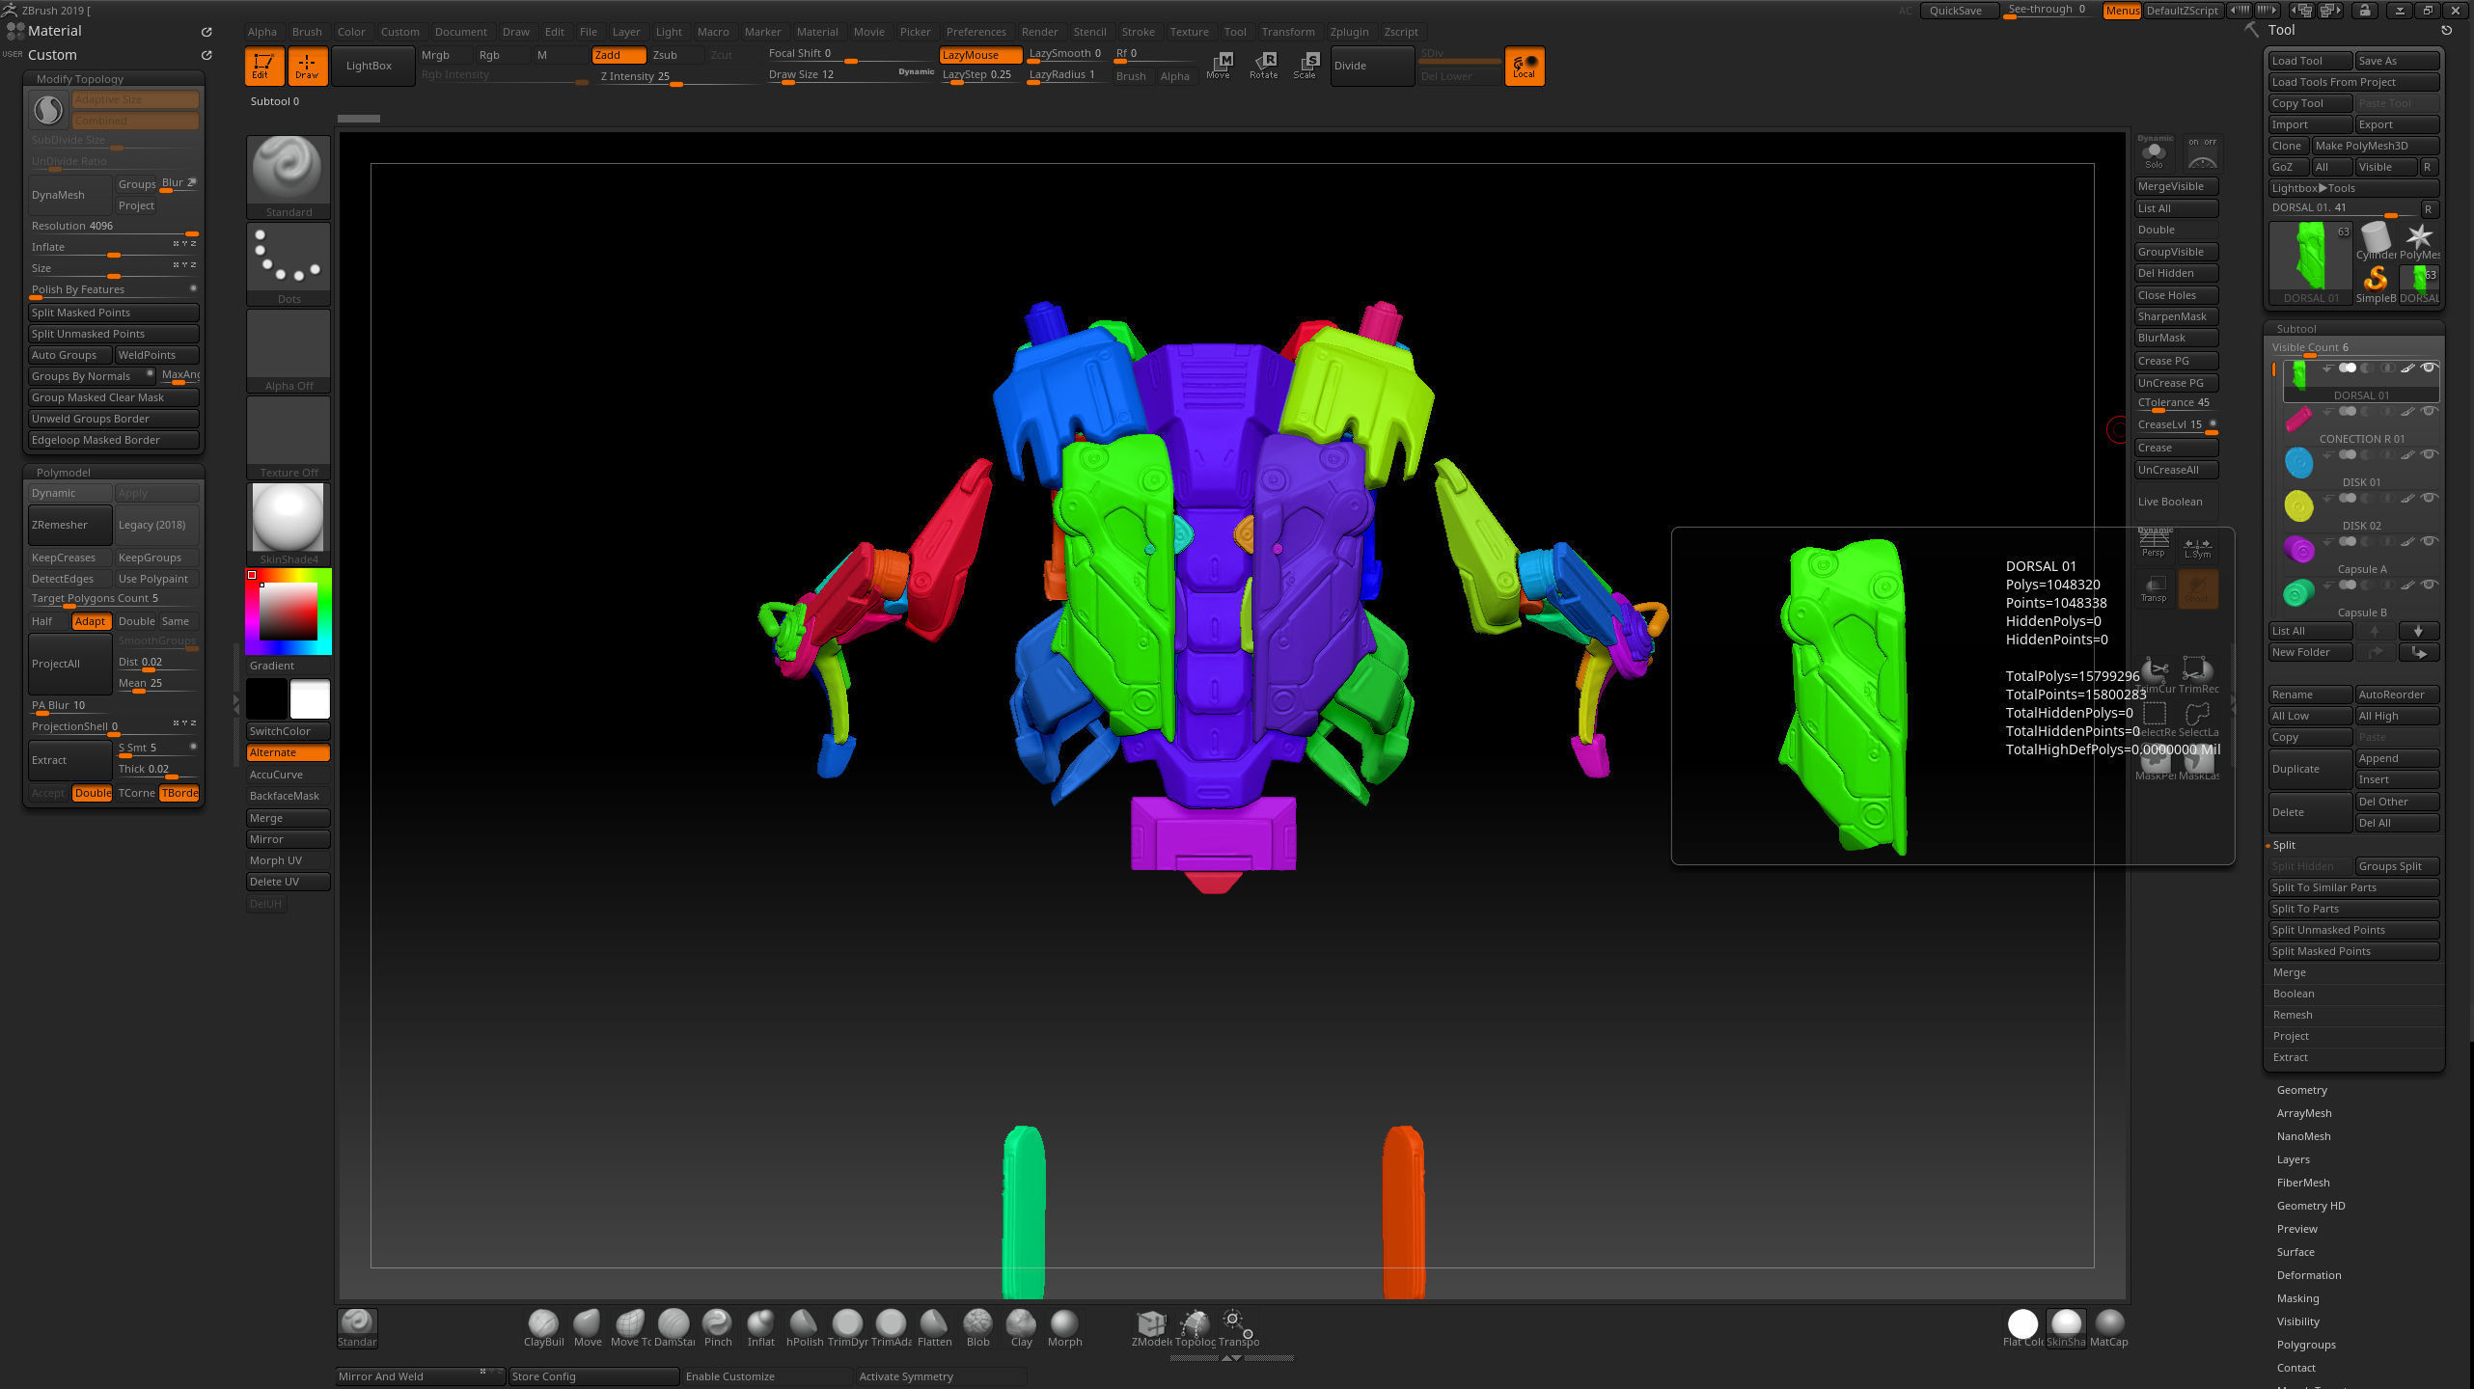Select the Pinch brush in bottom shelf
The height and width of the screenshot is (1389, 2474).
[717, 1323]
